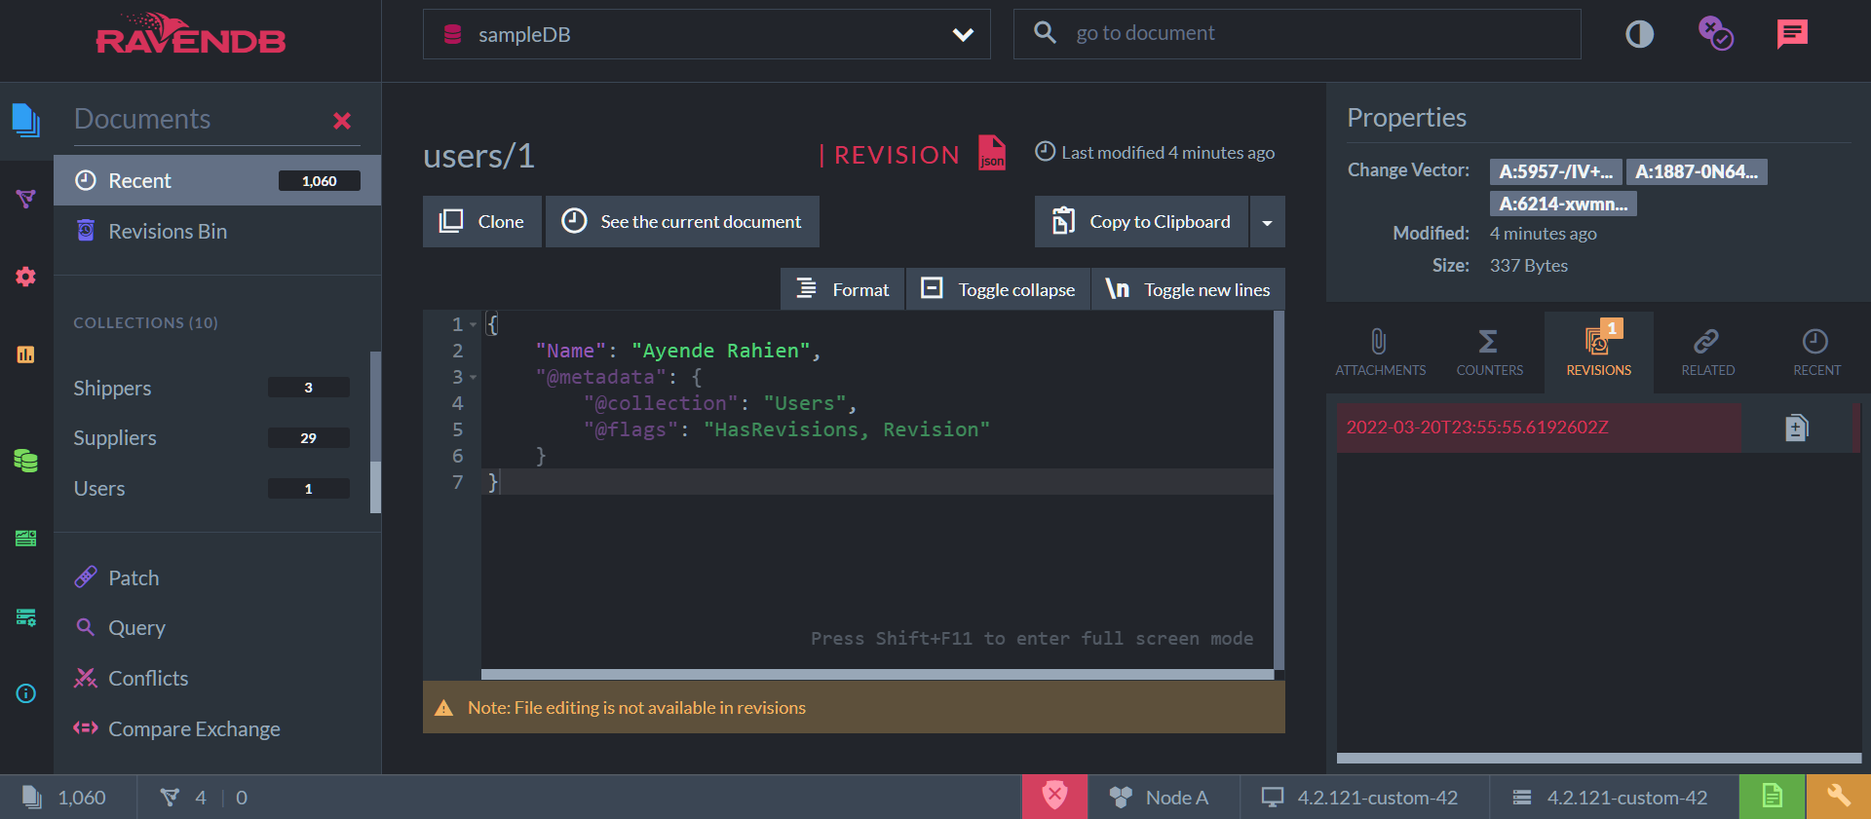Viewport: 1871px width, 819px height.
Task: Select the Attachments tab
Action: (x=1380, y=353)
